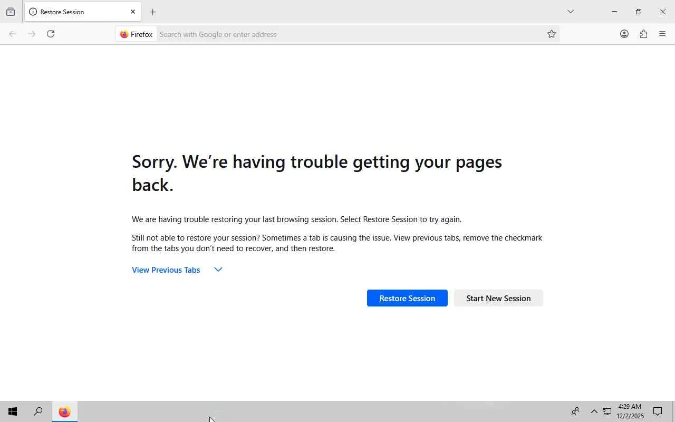Open the Firefox application menu
675x422 pixels.
[x=662, y=34]
